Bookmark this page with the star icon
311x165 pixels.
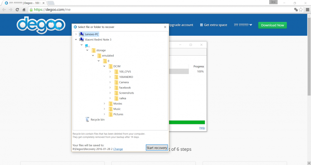pos(301,10)
